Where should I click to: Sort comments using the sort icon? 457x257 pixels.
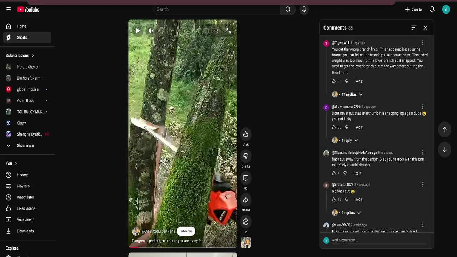(414, 28)
